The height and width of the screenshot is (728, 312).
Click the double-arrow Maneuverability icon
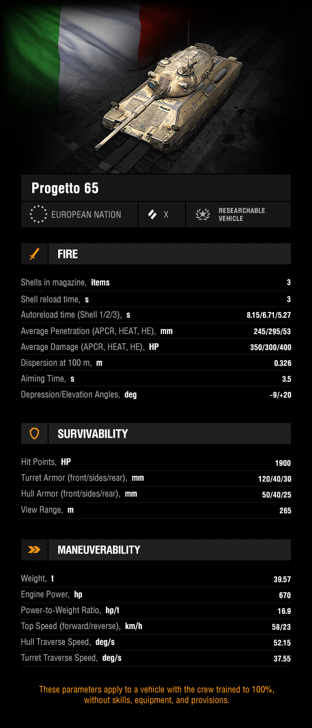pos(34,550)
